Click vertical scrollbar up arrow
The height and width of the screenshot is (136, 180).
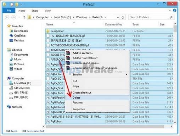coord(175,24)
